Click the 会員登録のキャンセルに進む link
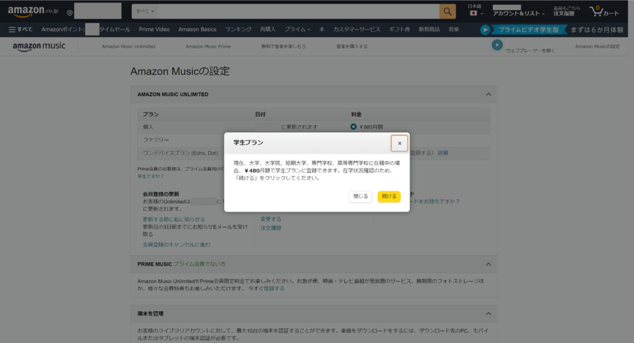 (176, 245)
